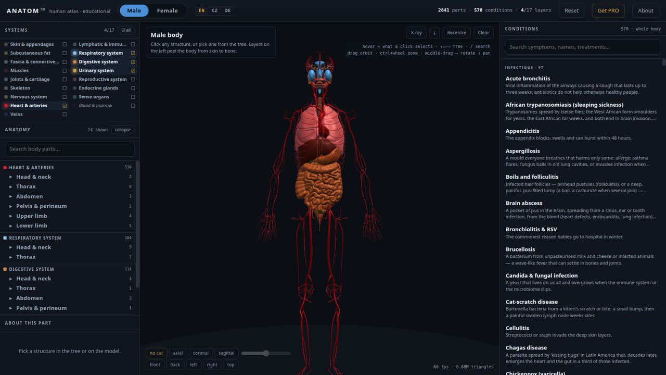The height and width of the screenshot is (375, 666).
Task: Click the Veins system color dot
Action: coord(6,115)
